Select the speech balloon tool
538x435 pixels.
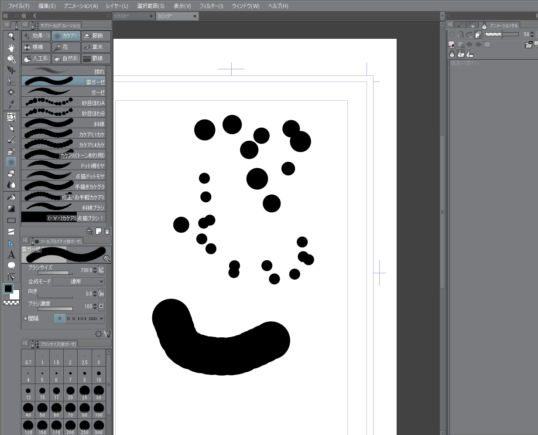tap(11, 265)
